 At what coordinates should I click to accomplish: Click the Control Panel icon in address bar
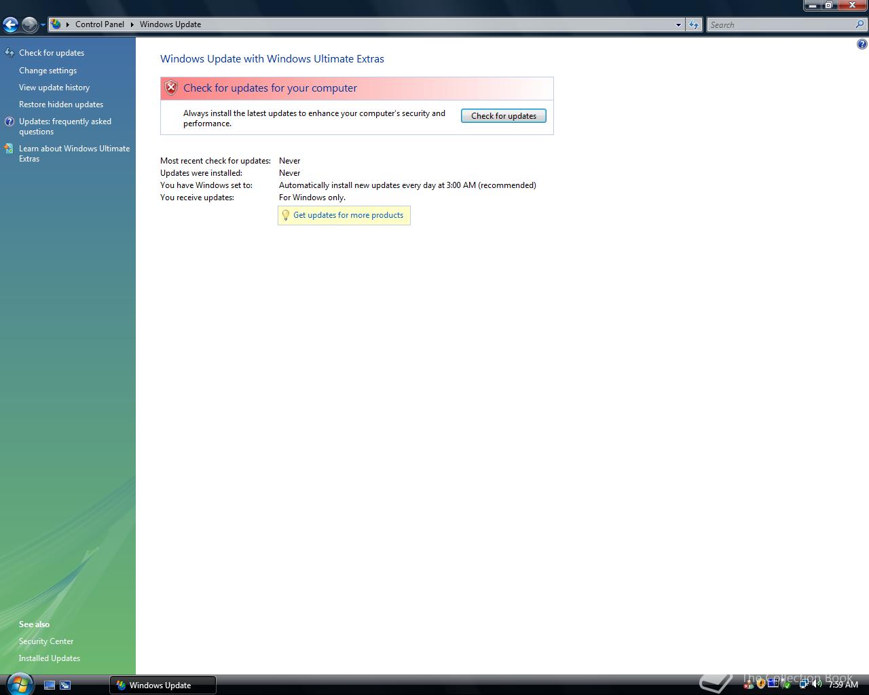56,24
